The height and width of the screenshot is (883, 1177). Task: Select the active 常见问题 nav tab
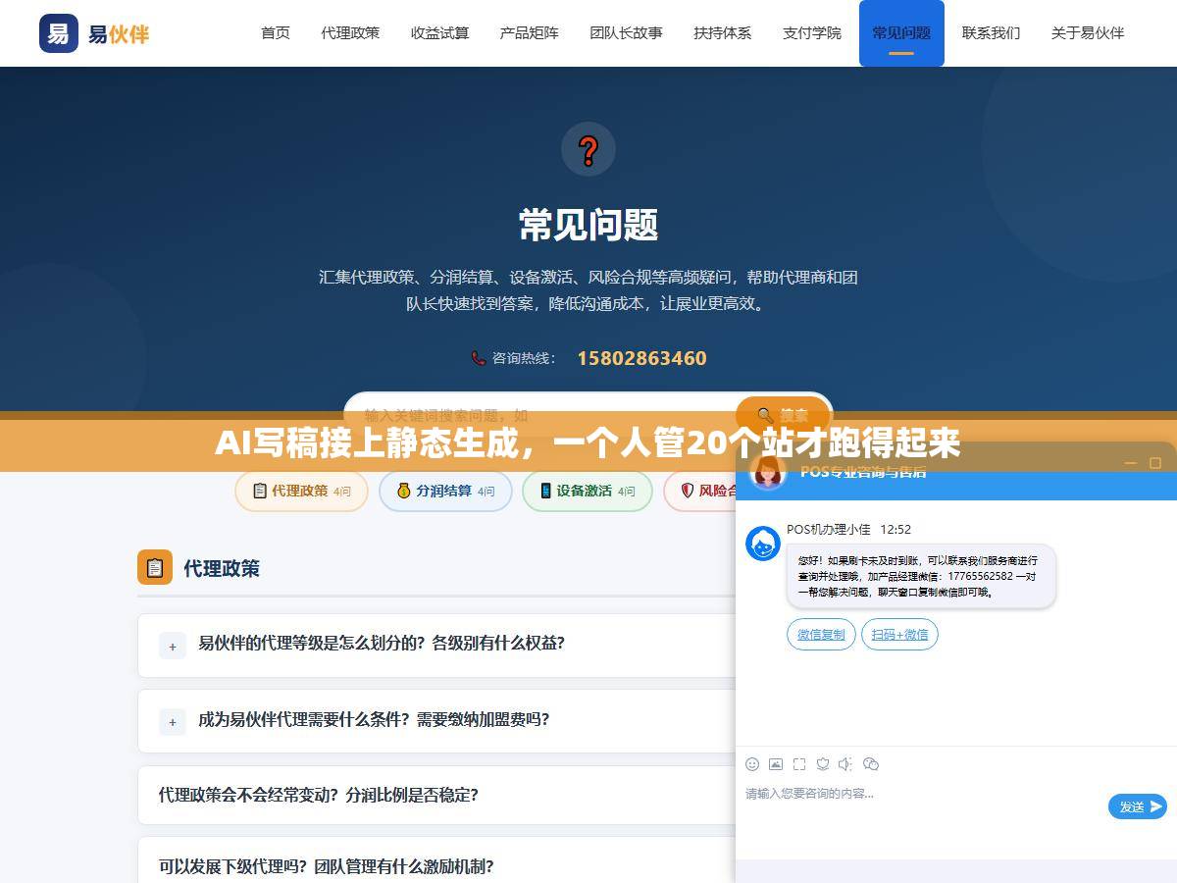click(901, 33)
